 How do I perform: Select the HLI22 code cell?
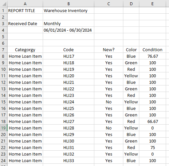pyautogui.click(x=69, y=89)
